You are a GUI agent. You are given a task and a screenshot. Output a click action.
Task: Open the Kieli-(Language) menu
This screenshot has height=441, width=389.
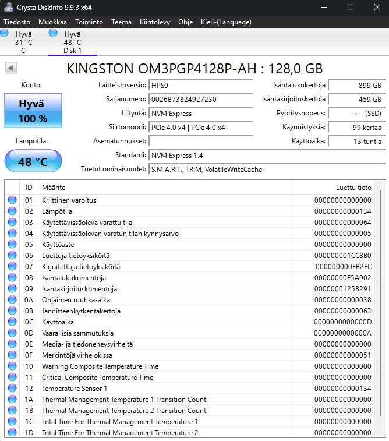226,22
